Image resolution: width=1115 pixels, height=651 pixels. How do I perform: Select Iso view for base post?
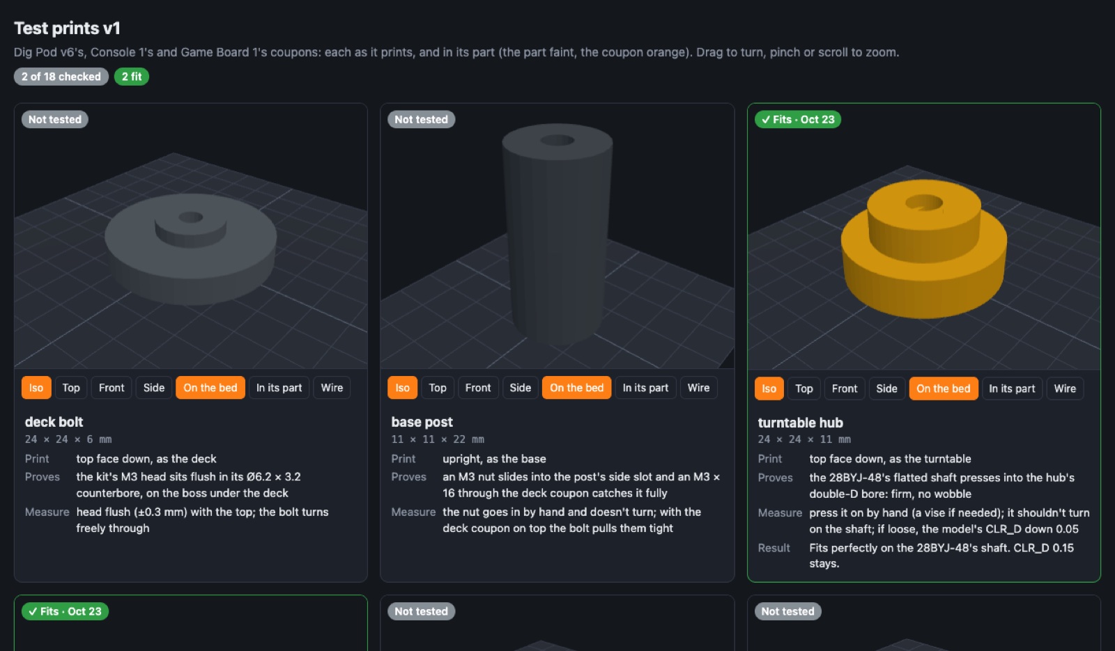pyautogui.click(x=403, y=388)
